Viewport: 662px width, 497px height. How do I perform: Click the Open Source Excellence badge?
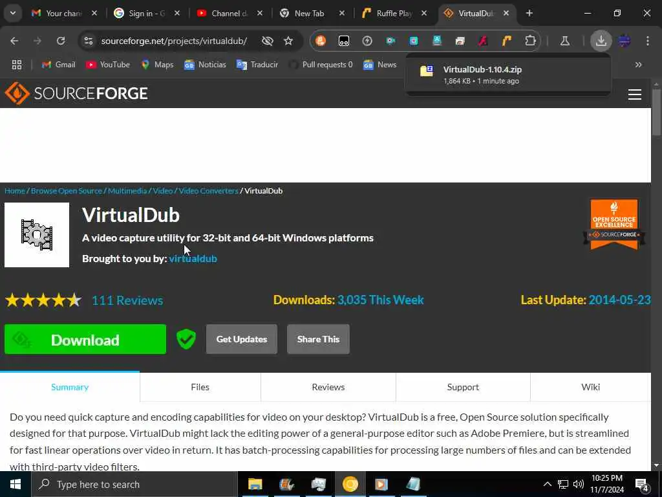614,225
